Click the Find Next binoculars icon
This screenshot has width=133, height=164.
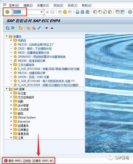tap(88, 12)
